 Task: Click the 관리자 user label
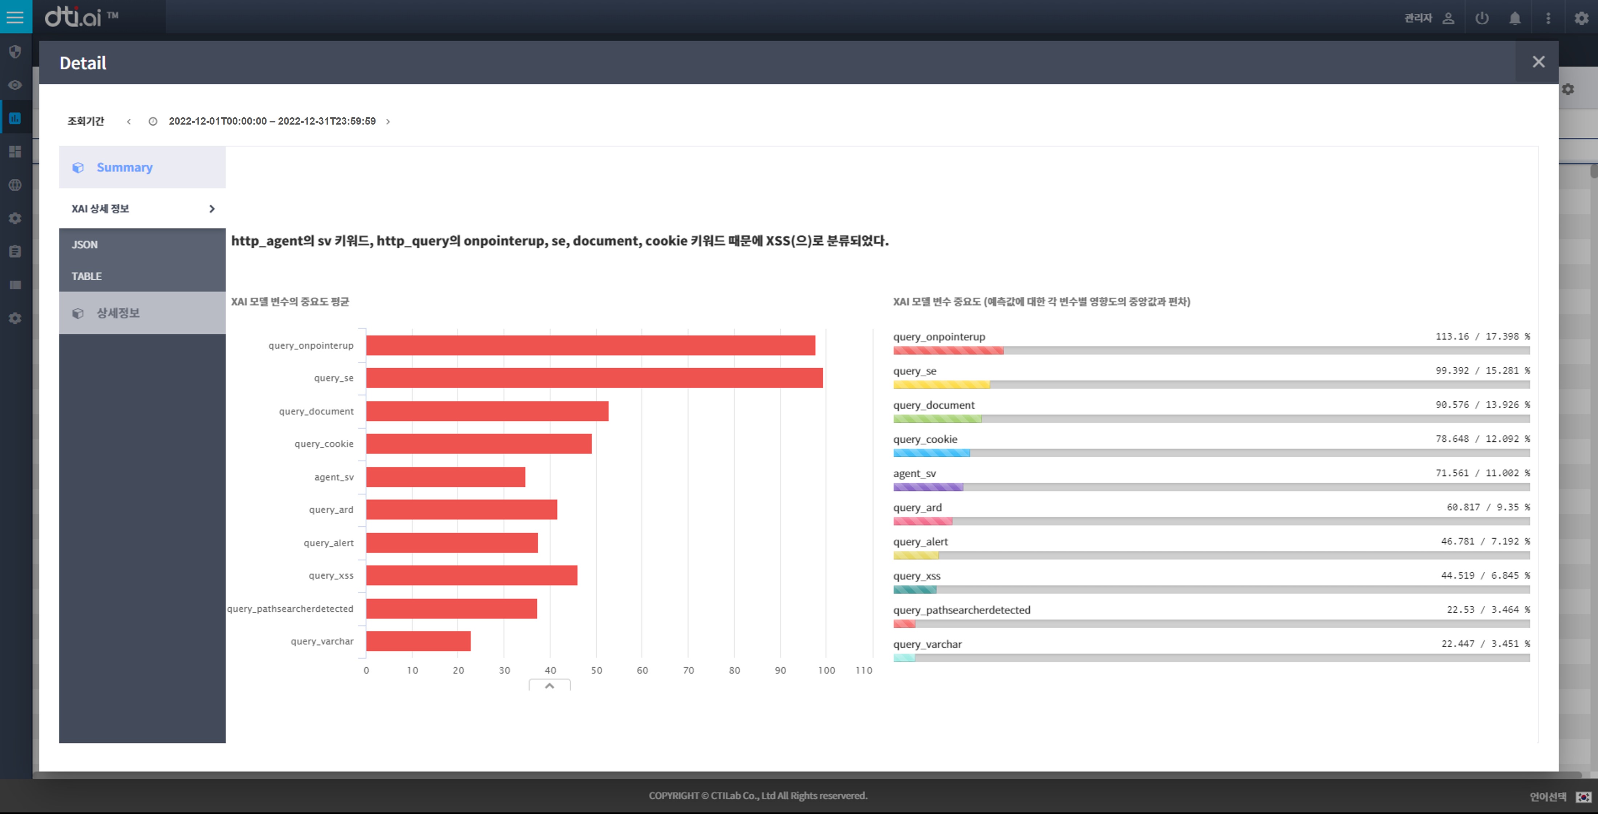1418,18
